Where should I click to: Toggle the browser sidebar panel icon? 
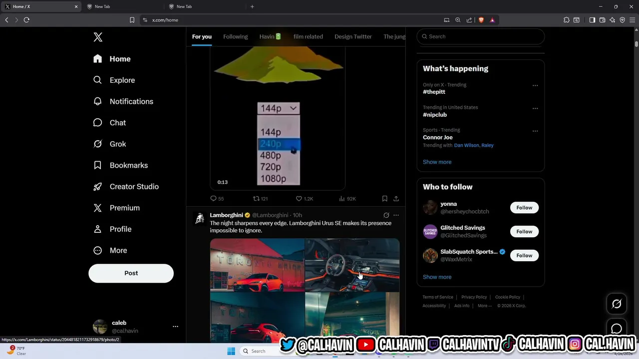pyautogui.click(x=592, y=20)
